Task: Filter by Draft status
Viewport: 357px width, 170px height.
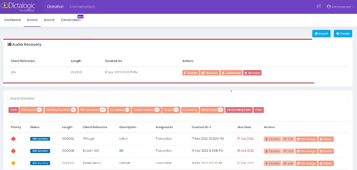Action: 13,110
